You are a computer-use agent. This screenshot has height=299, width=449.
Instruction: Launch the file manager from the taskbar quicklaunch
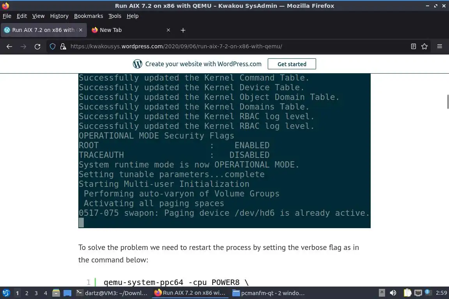pos(56,293)
